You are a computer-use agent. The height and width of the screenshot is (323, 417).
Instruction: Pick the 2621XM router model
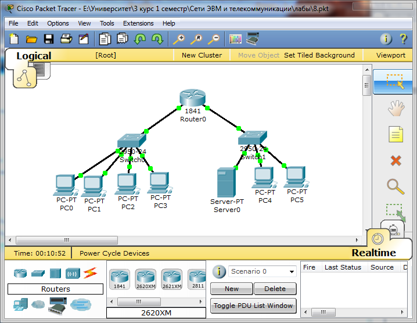[x=172, y=279]
